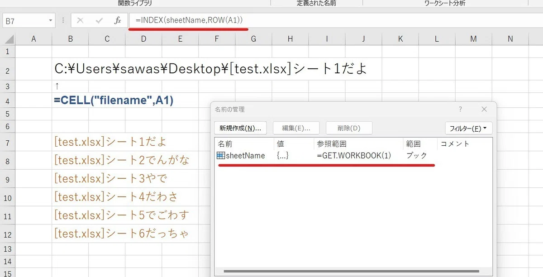This screenshot has height=277, width=543.
Task: Click cell with C:¥Users¥sawas¥Desktop path
Action: click(210, 69)
